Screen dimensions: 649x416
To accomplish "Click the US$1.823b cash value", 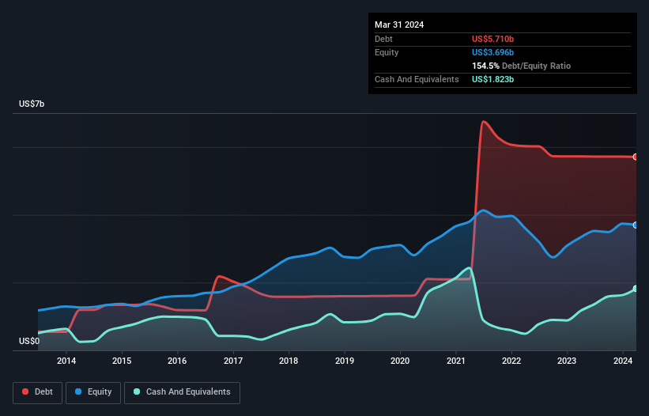I will click(x=492, y=79).
